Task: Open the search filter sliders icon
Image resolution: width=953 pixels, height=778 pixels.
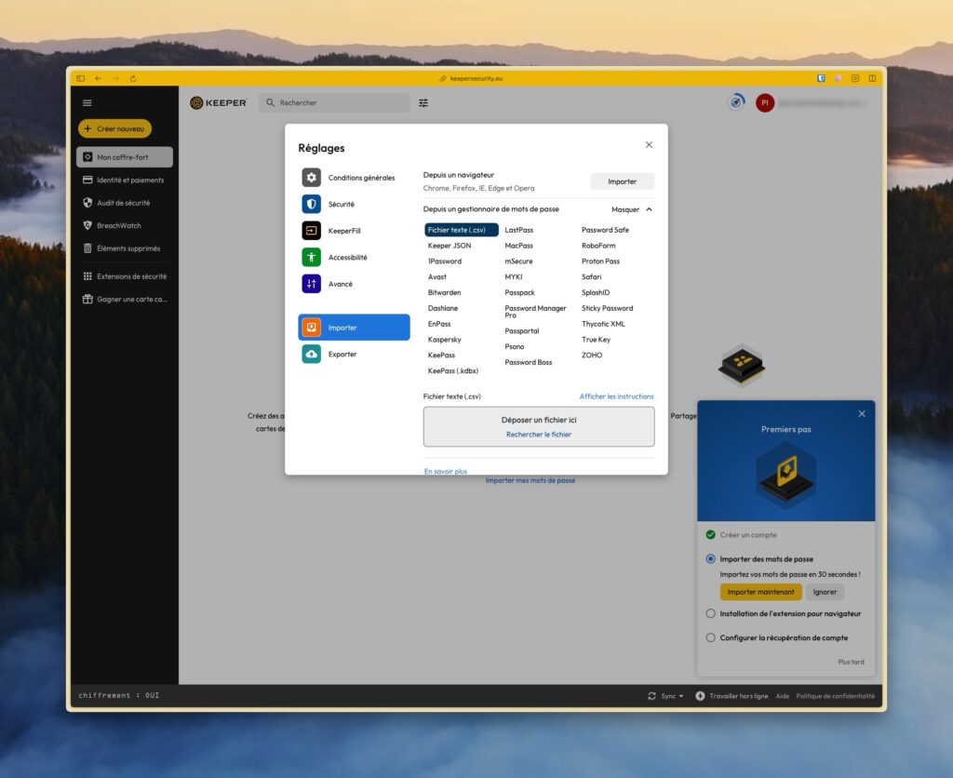Action: (423, 102)
